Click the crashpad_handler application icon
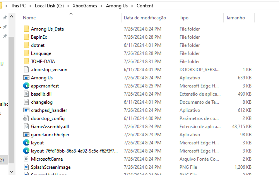 point(26,110)
